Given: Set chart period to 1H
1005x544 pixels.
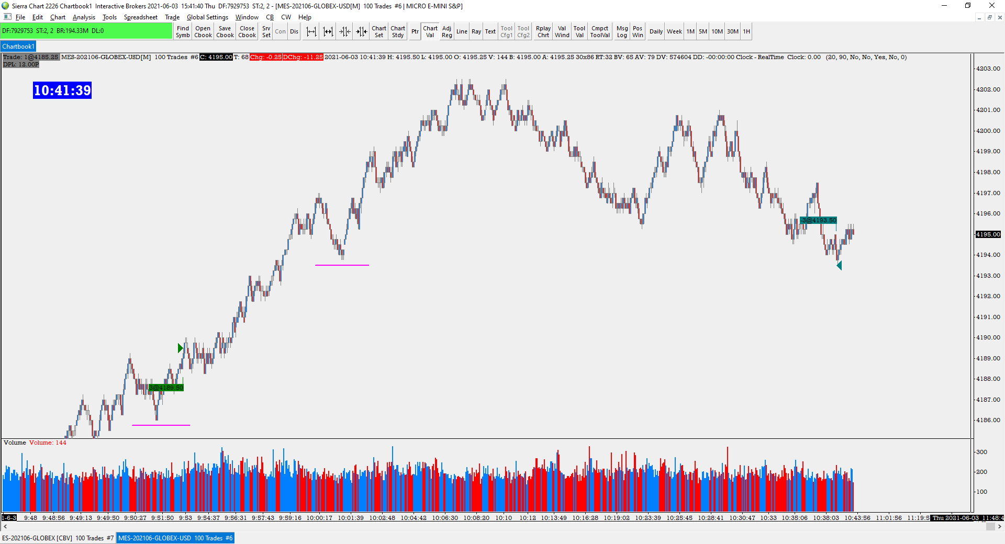Looking at the screenshot, I should point(746,31).
